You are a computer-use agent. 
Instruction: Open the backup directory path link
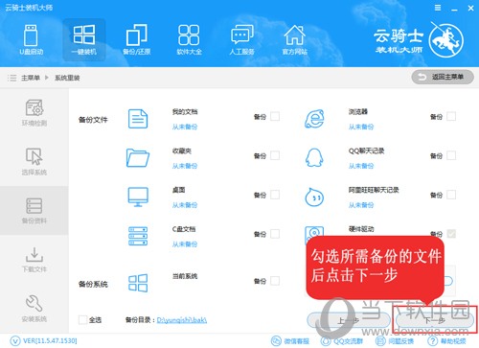coord(182,320)
